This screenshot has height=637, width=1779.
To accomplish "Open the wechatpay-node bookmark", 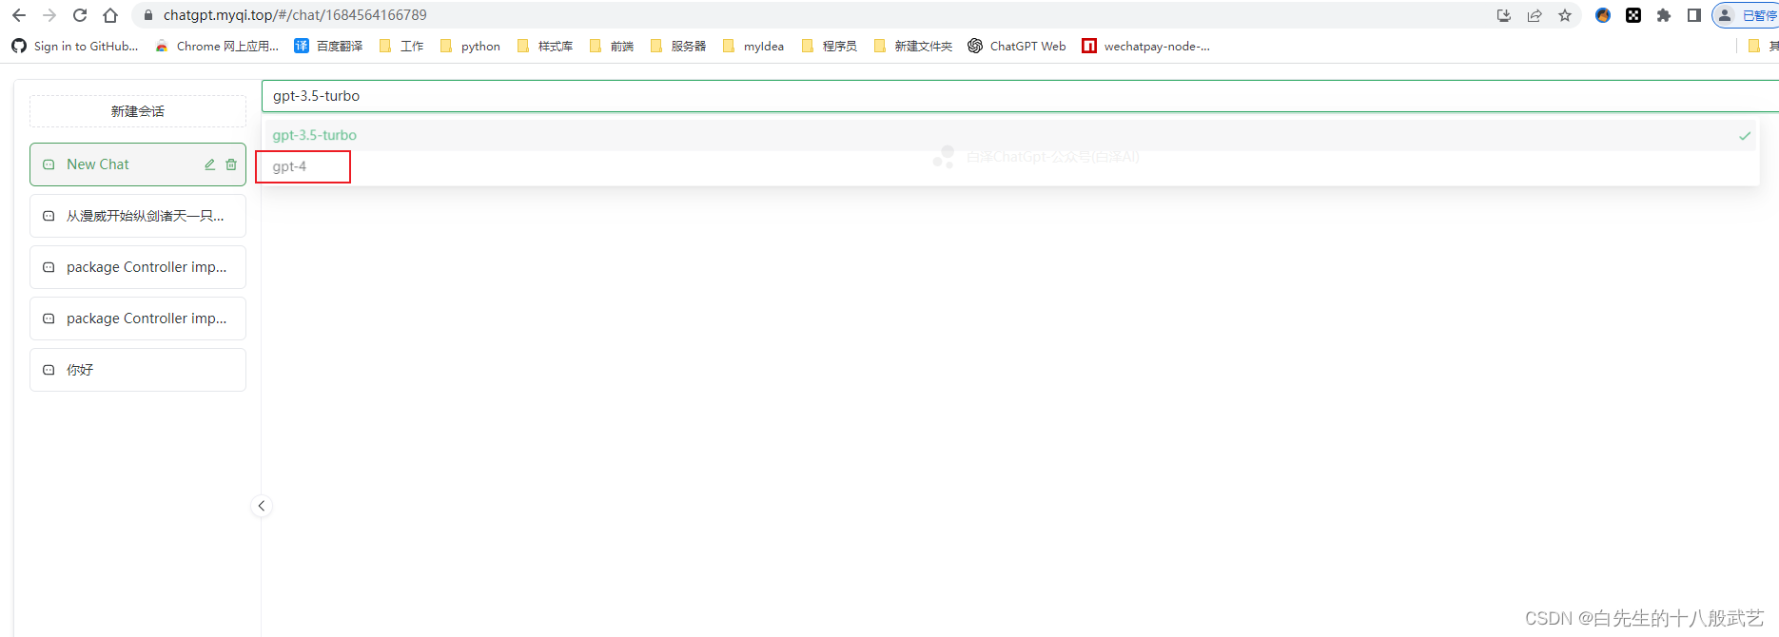I will [x=1146, y=46].
